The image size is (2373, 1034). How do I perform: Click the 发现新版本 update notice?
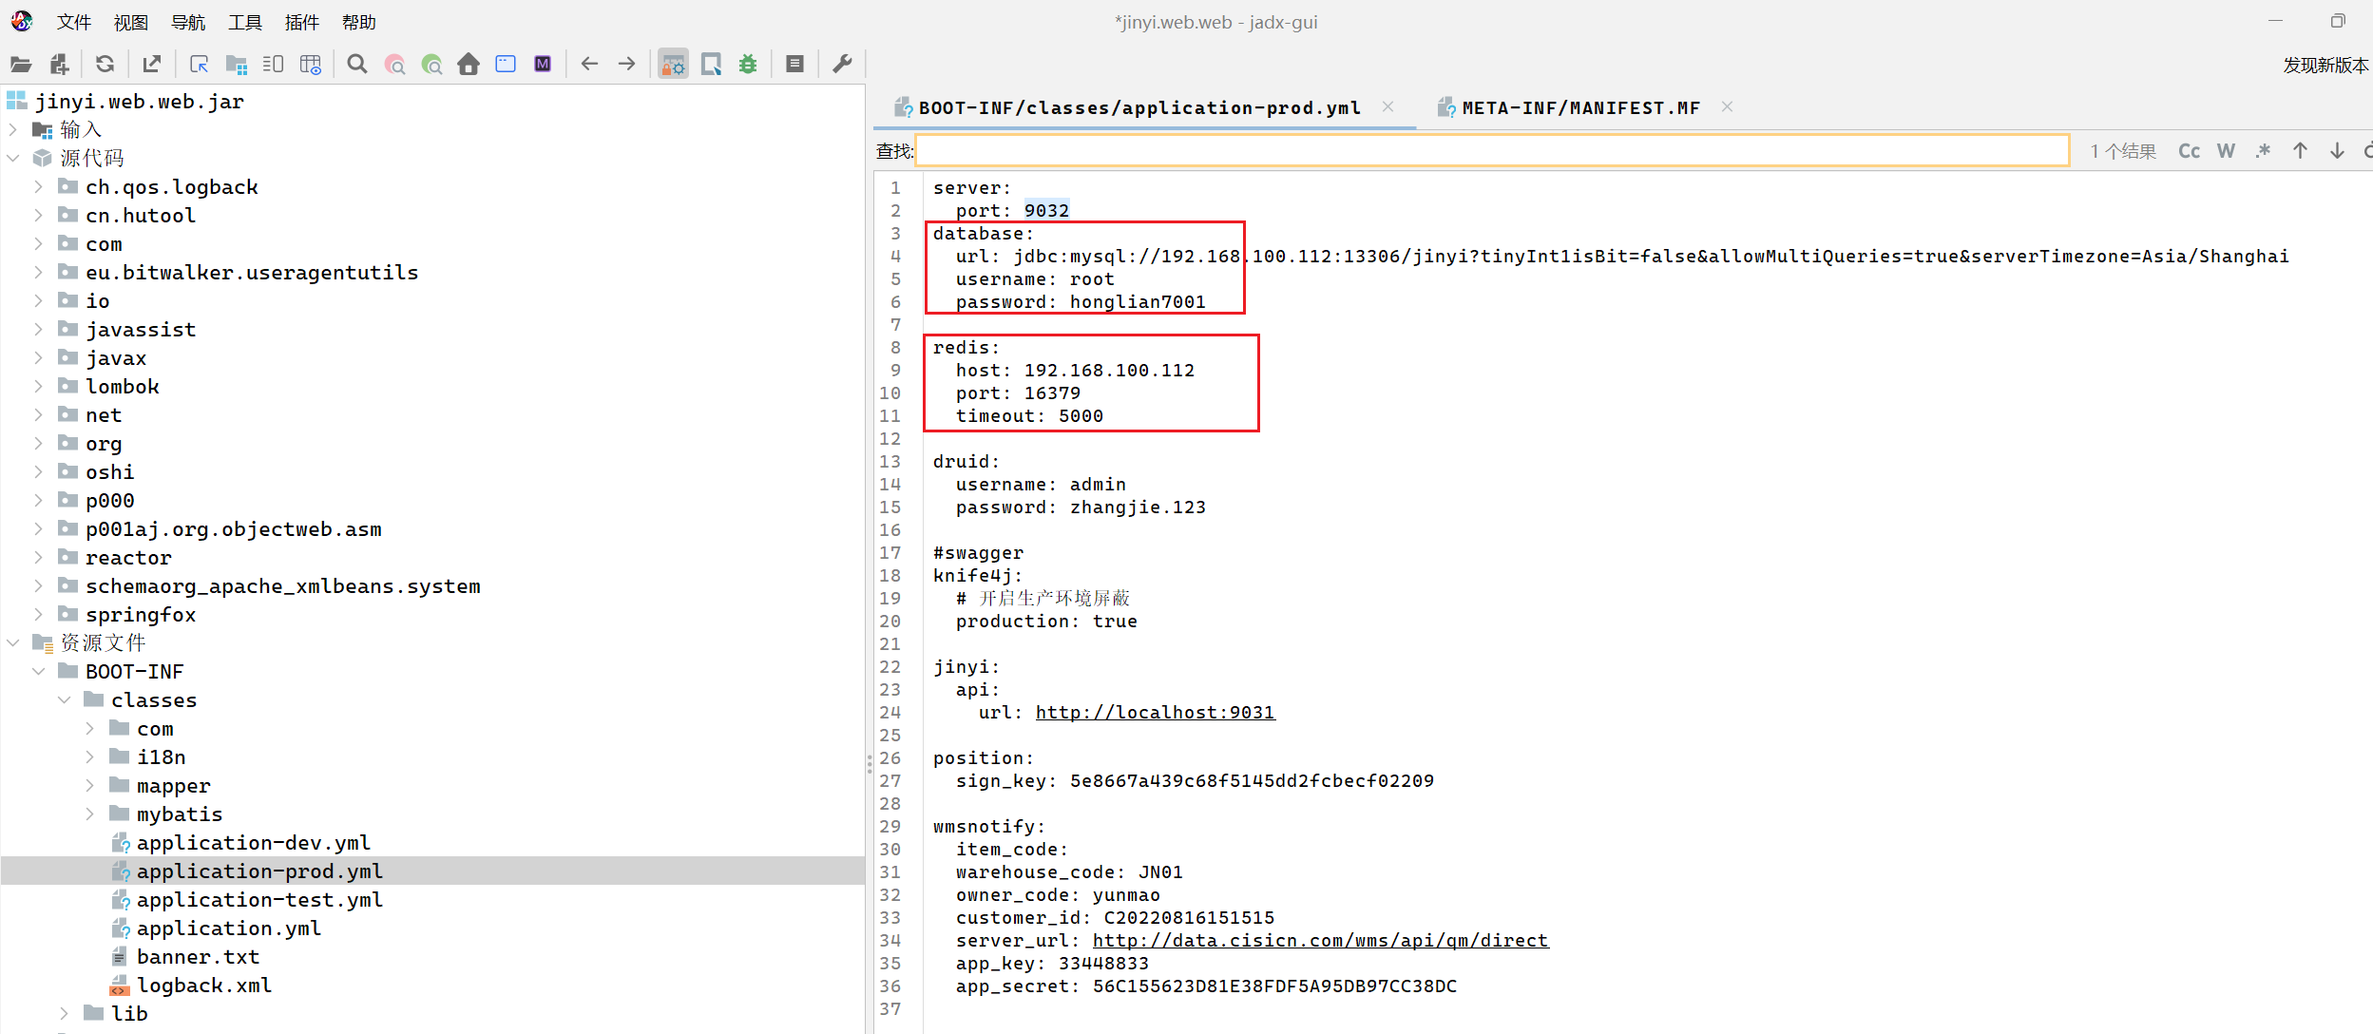click(x=2325, y=65)
